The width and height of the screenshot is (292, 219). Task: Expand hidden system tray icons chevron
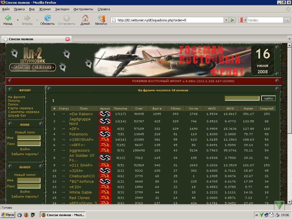(257, 215)
